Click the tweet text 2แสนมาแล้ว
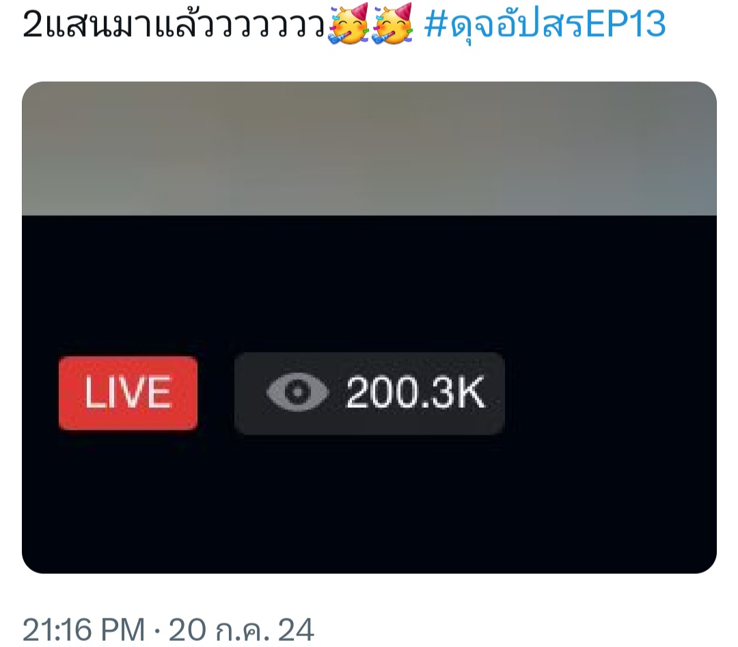738x647 pixels. click(174, 25)
